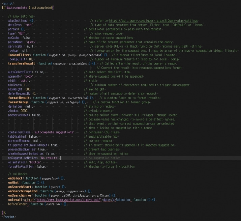
Task: Click the opening <script> tag
Action: (x=8, y=3)
